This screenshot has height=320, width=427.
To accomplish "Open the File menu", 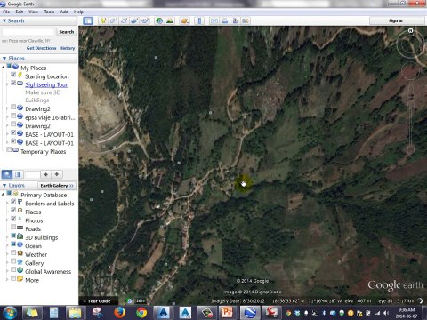I will coord(6,12).
